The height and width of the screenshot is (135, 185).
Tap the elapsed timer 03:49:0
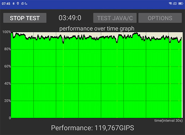click(x=70, y=18)
